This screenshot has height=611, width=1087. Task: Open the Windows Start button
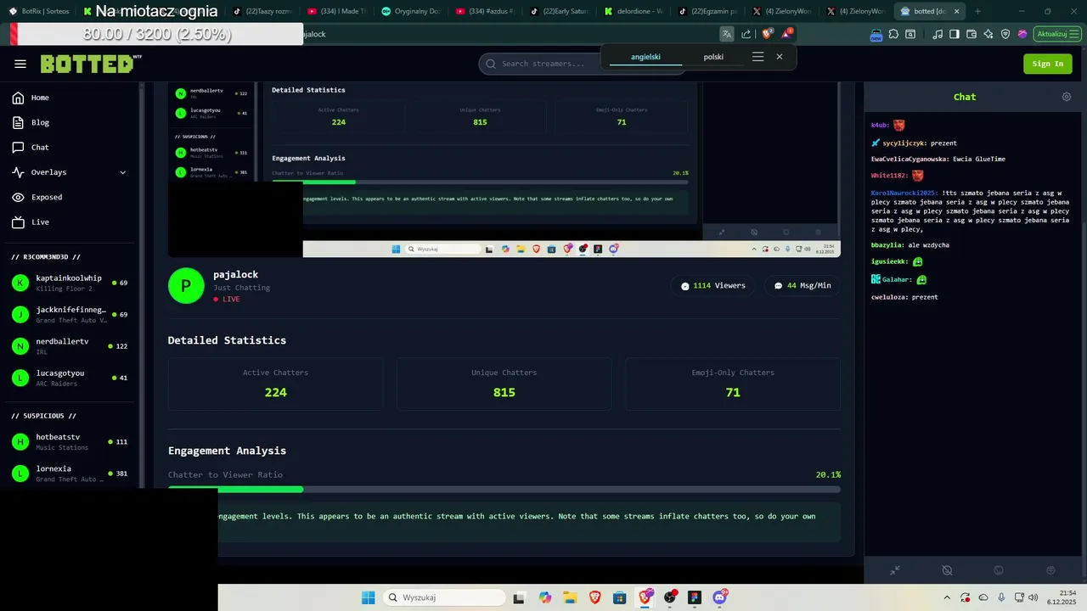368,597
